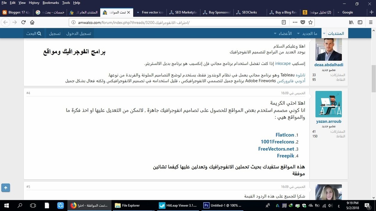Open the FreeVectors.net link
Viewport: 376px width, 211px height.
[276, 149]
